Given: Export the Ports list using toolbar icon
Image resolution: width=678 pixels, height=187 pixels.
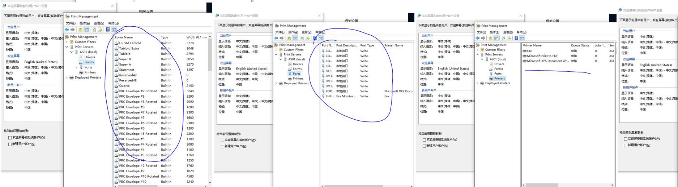Looking at the screenshot, I should 308,38.
